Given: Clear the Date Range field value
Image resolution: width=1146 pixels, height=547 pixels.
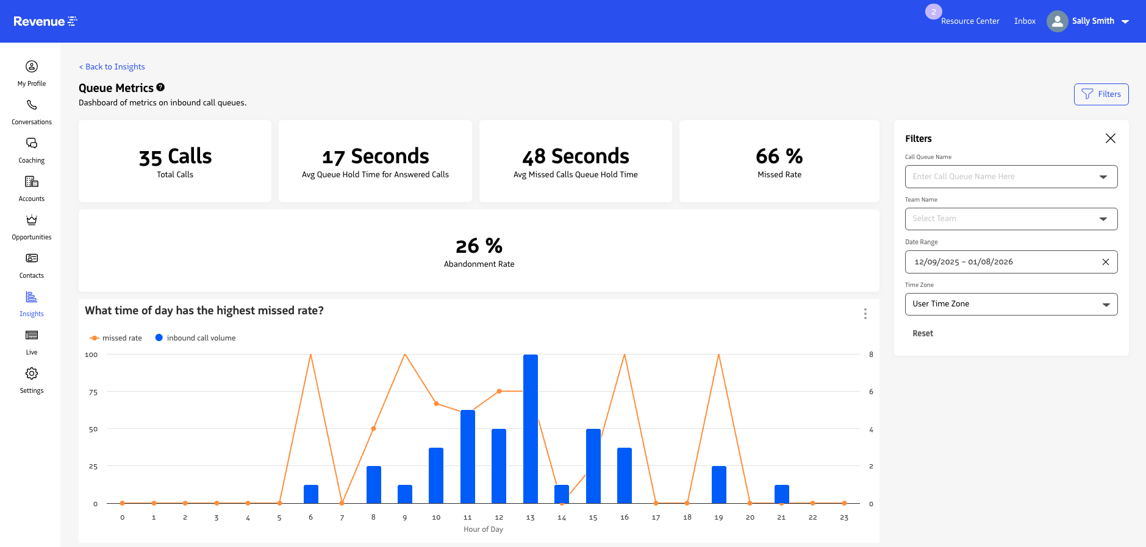Looking at the screenshot, I should (1105, 262).
